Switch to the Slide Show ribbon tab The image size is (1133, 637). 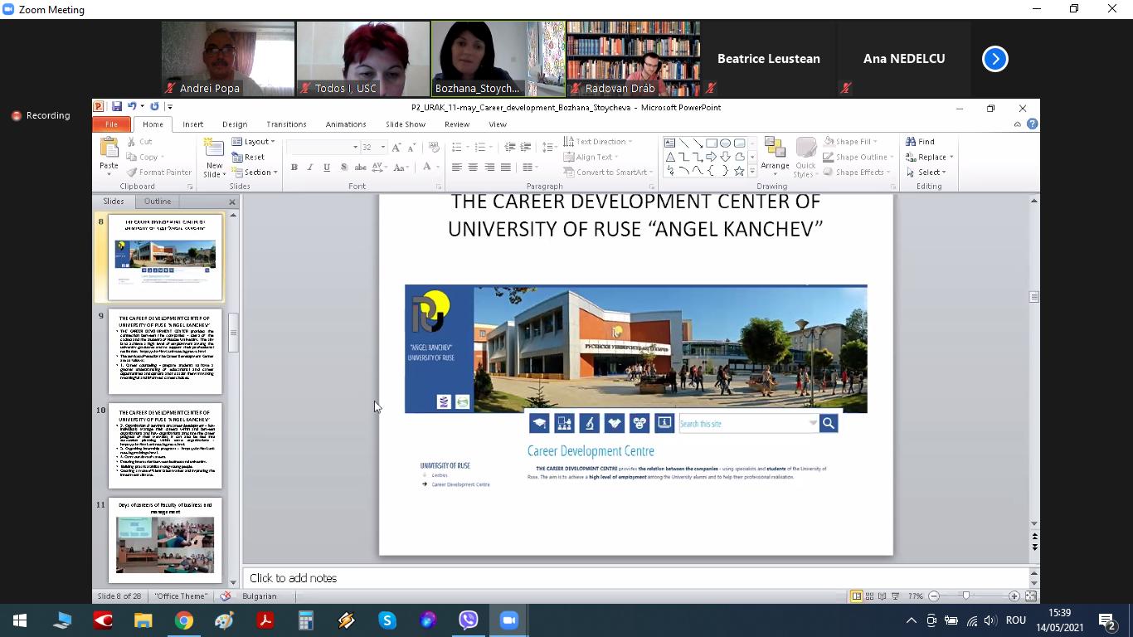click(x=406, y=124)
